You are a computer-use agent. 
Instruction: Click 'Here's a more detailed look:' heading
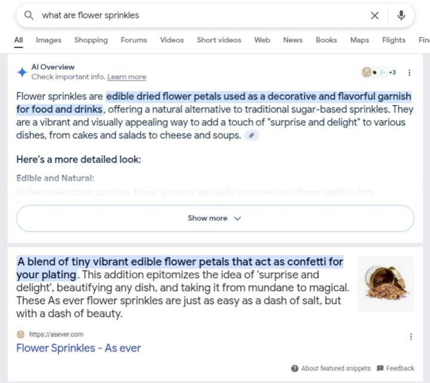coord(79,159)
